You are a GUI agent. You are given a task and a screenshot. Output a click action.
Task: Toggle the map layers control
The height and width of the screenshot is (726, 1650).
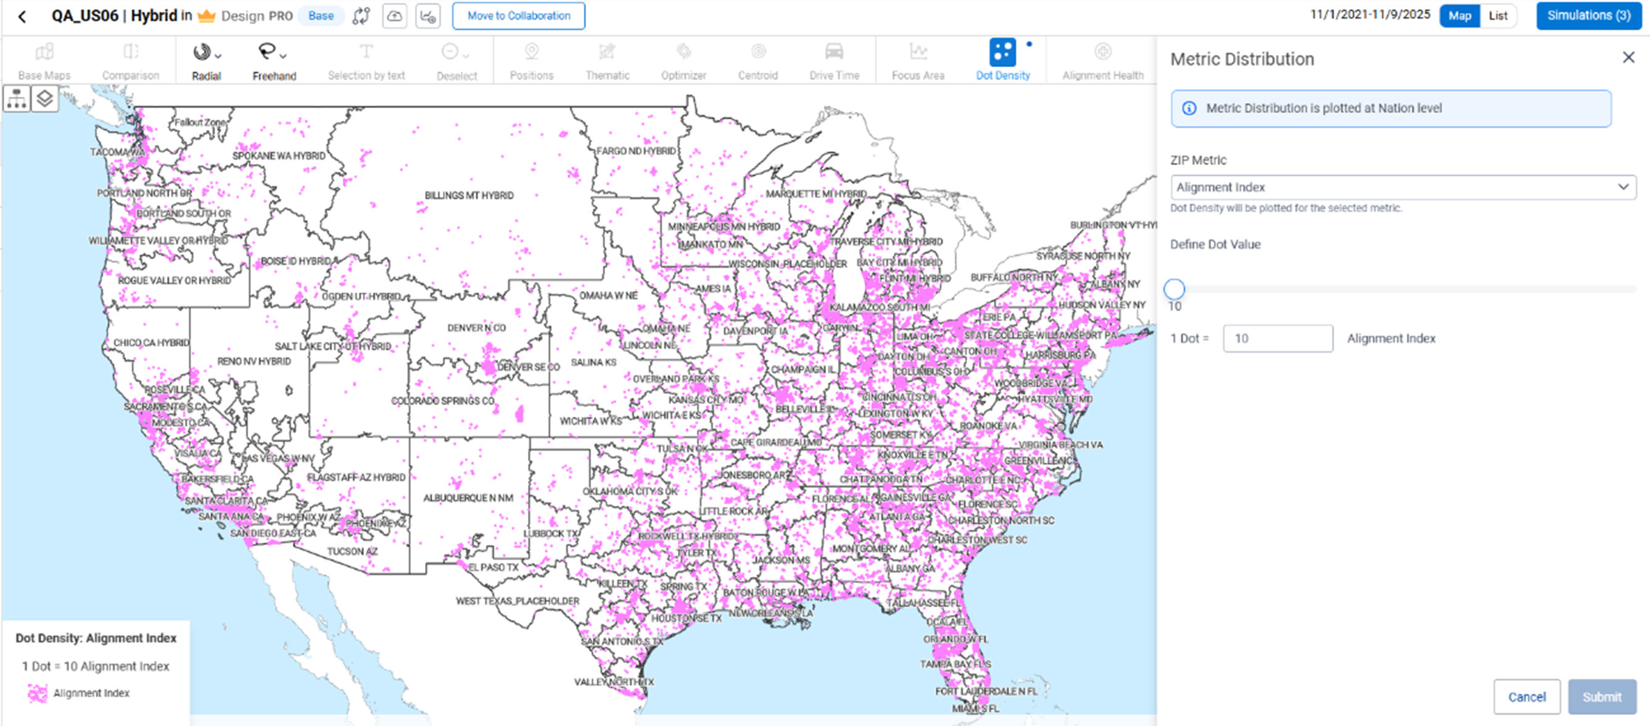pyautogui.click(x=44, y=98)
